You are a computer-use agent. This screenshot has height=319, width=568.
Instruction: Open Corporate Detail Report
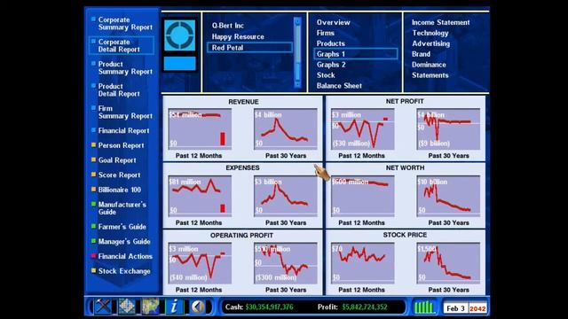[122, 45]
